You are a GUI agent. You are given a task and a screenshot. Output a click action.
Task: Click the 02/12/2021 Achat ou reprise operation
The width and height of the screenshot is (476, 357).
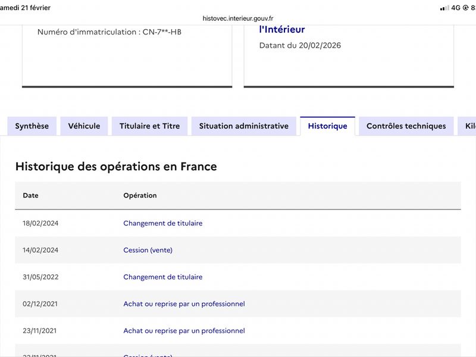[184, 304]
